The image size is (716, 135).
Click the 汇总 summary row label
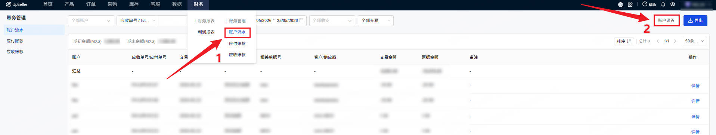coord(76,71)
